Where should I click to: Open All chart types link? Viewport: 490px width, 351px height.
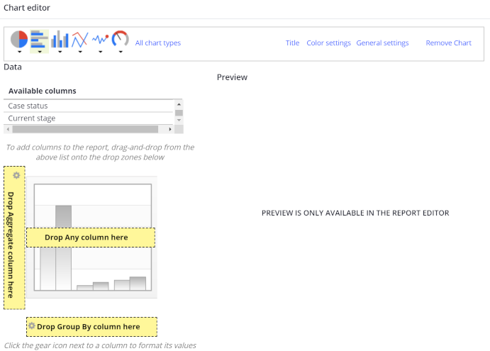[x=157, y=43]
